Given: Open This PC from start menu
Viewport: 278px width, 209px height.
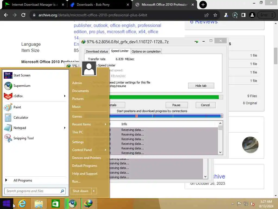Looking at the screenshot, I should (77, 132).
